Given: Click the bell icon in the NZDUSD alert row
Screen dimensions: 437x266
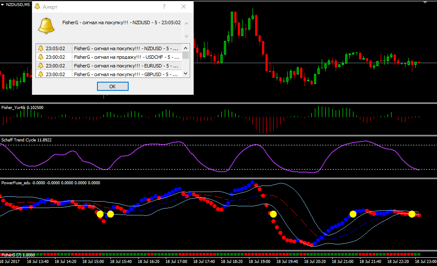Looking at the screenshot, I should click(x=41, y=48).
